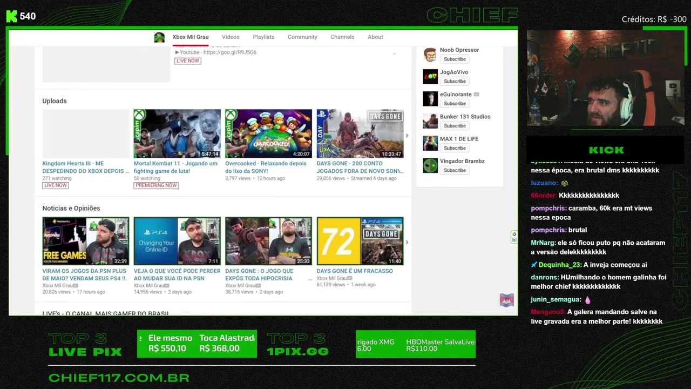Subscribe to Vingador Brambz

(455, 170)
